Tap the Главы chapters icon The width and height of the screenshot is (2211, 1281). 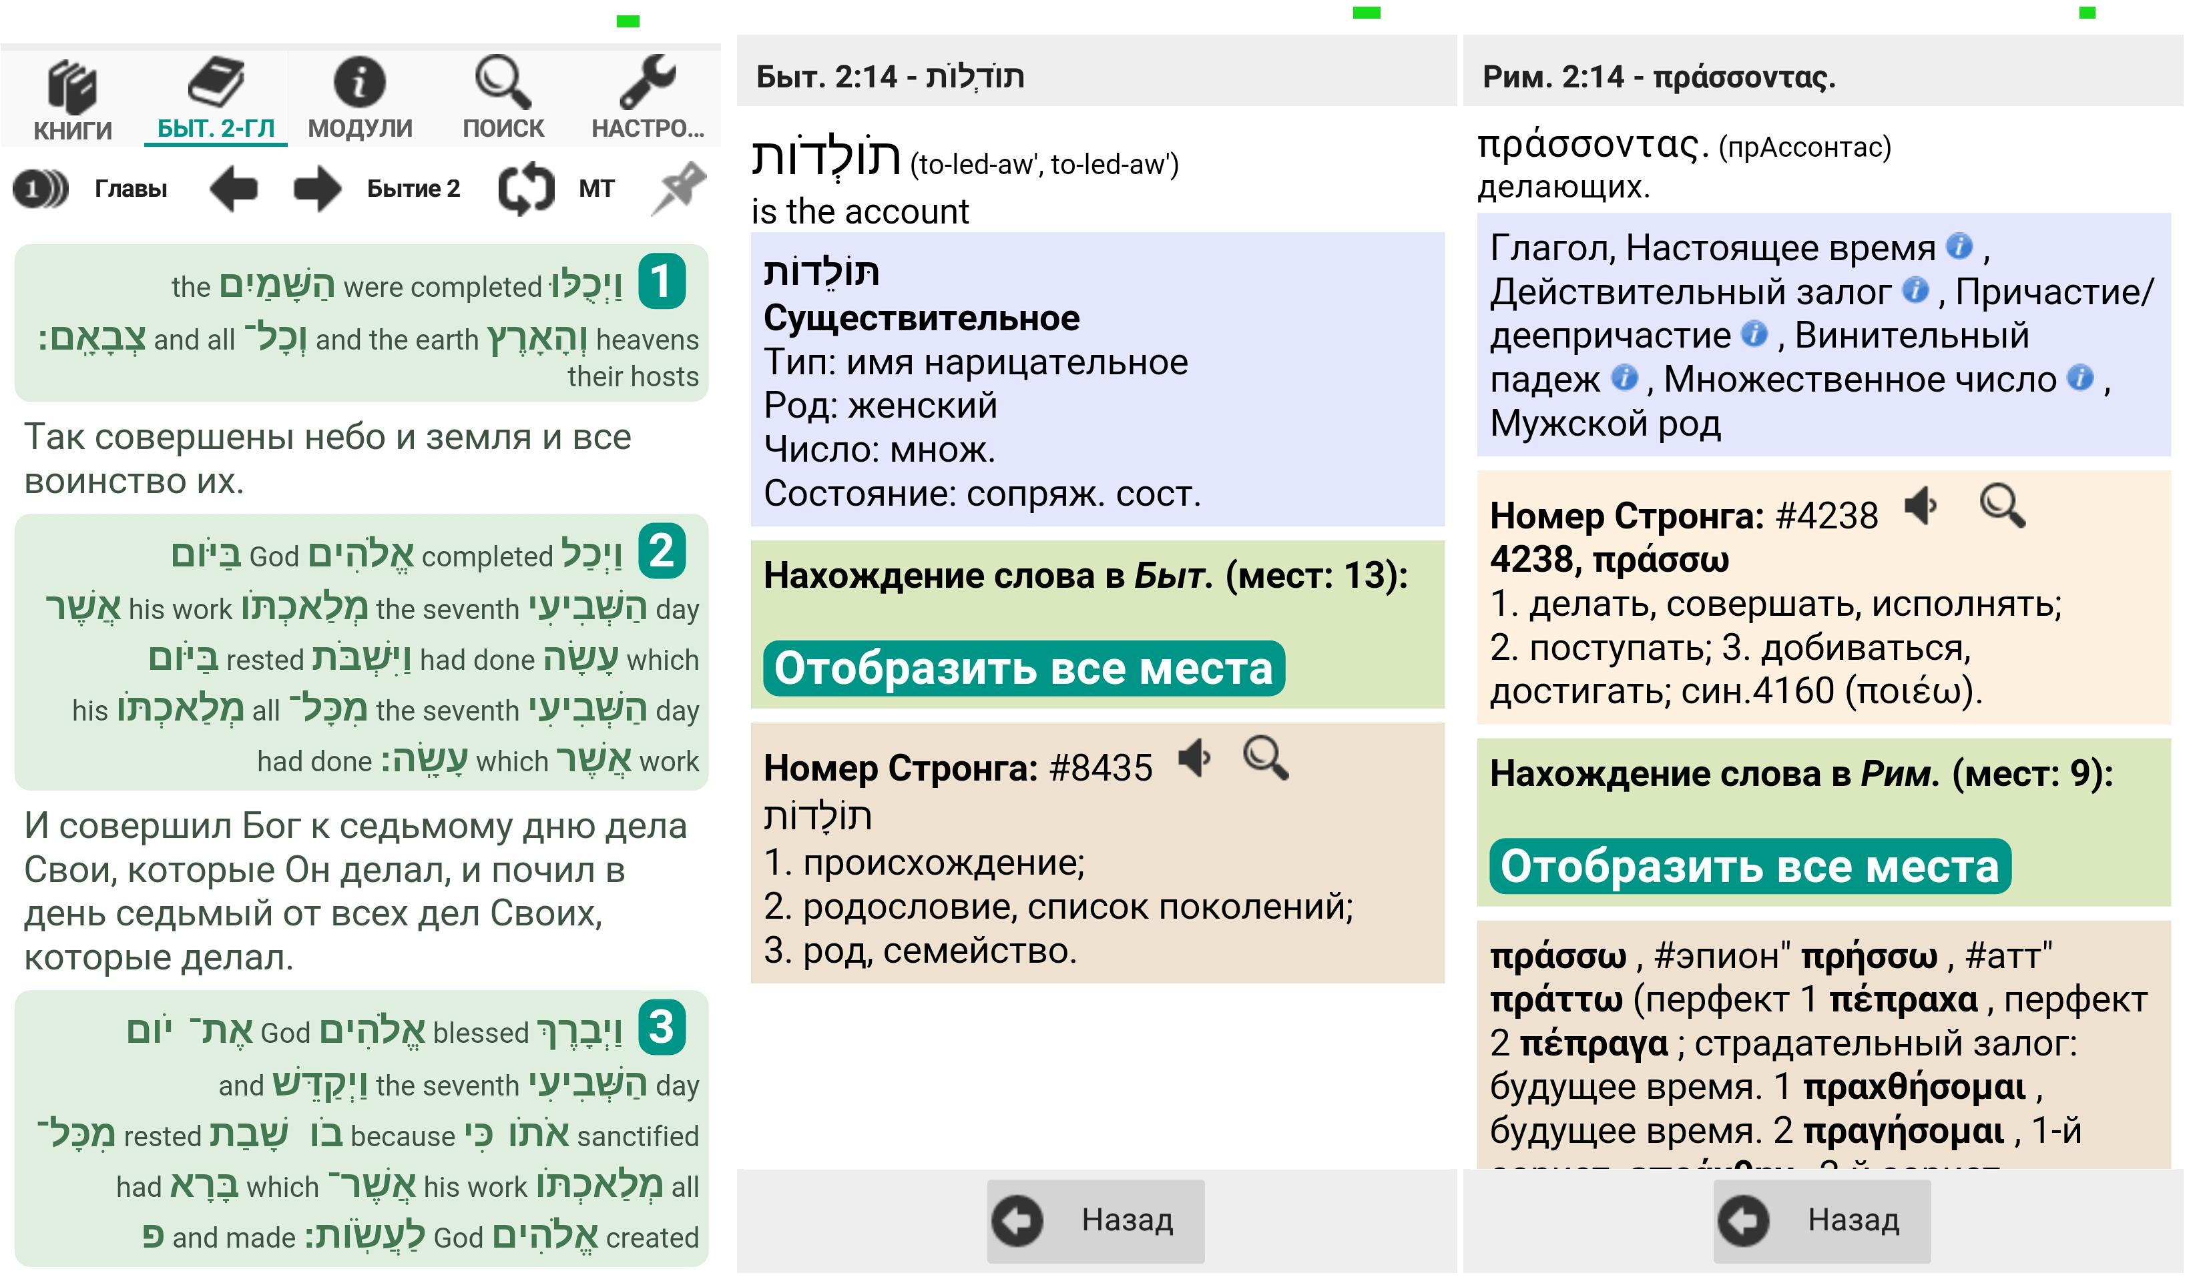(40, 189)
